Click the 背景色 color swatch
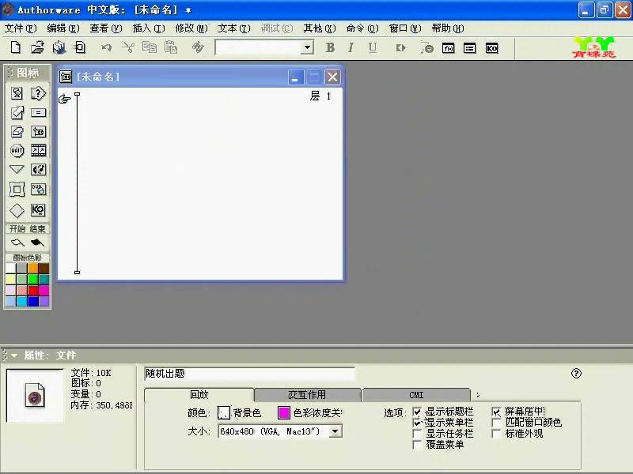This screenshot has width=633, height=474. point(224,412)
